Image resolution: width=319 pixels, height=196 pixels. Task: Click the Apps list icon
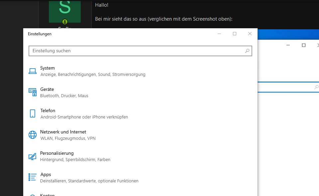coord(32,177)
